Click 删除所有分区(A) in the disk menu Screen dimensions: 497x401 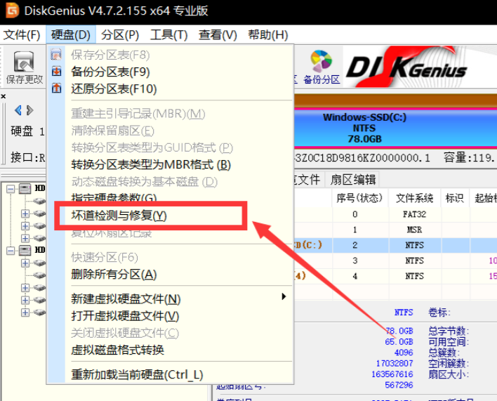coord(114,275)
